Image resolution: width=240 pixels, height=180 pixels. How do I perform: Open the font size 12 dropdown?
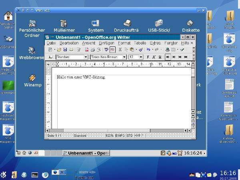click(141, 57)
